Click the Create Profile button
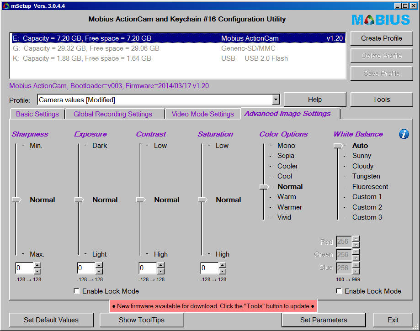This screenshot has width=420, height=331. 382,38
